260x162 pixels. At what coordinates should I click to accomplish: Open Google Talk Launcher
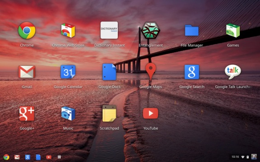(233, 72)
